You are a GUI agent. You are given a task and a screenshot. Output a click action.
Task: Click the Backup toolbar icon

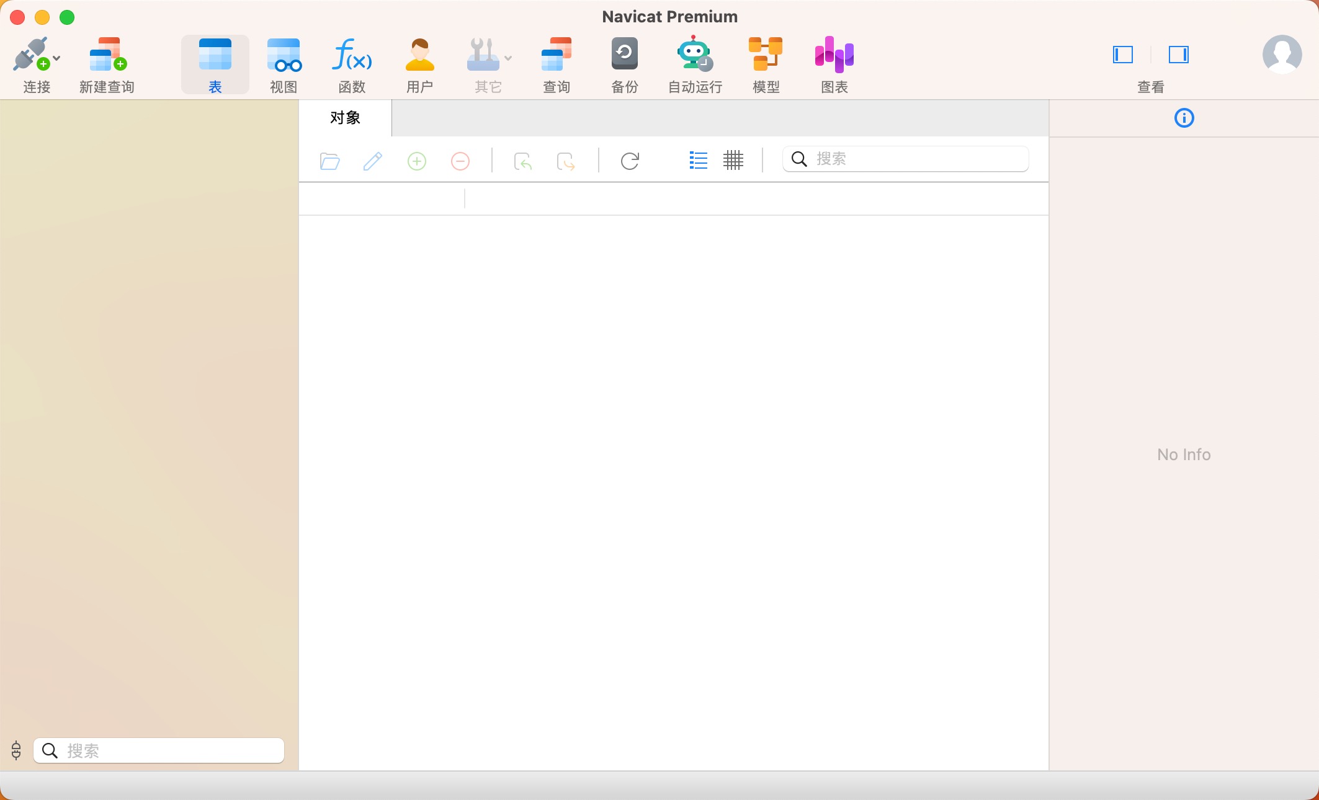(624, 55)
